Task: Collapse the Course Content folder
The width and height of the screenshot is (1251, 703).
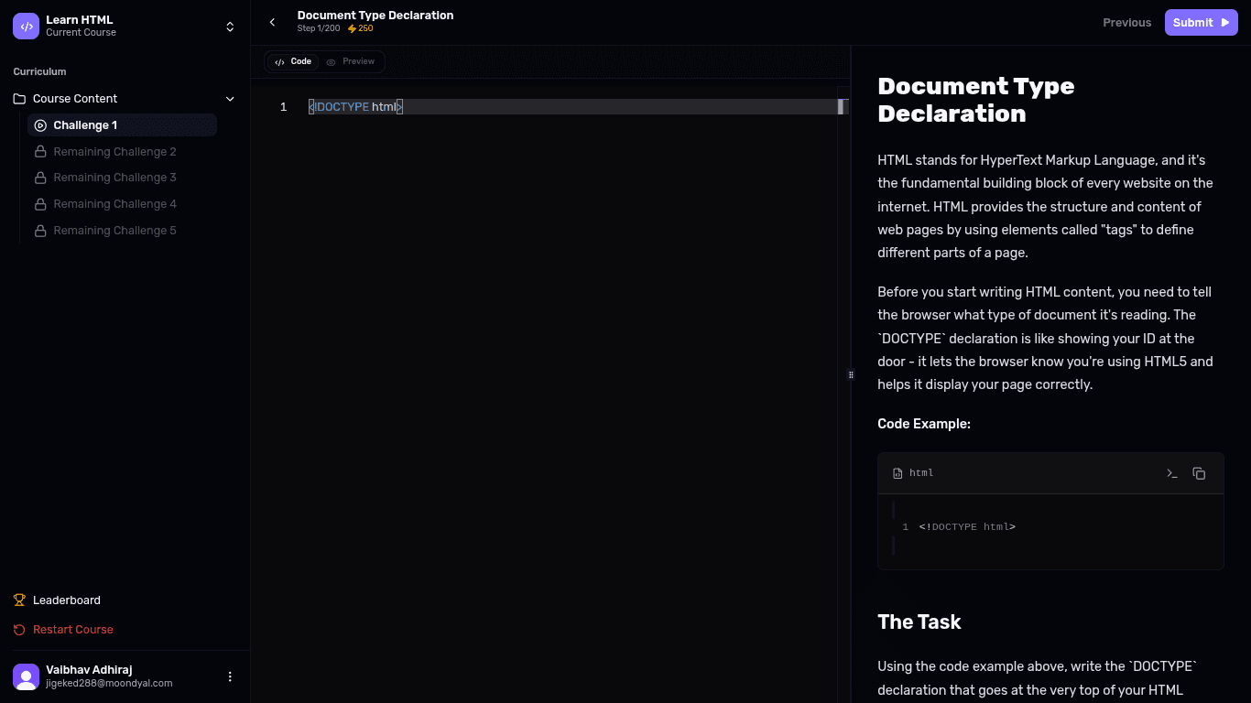Action: point(230,99)
